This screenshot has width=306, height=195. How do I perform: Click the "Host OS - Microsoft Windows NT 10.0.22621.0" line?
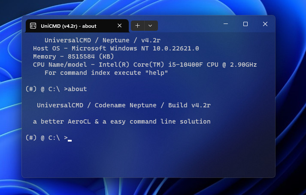(116, 48)
